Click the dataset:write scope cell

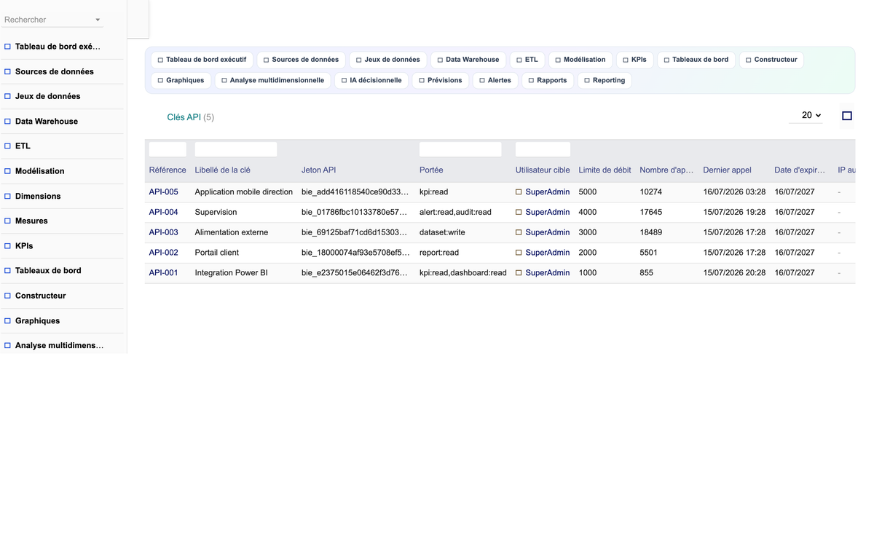pos(442,232)
